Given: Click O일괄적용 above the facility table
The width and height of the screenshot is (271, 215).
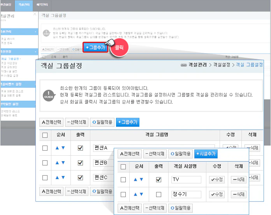Looking at the screenshot, I should click(x=181, y=154).
